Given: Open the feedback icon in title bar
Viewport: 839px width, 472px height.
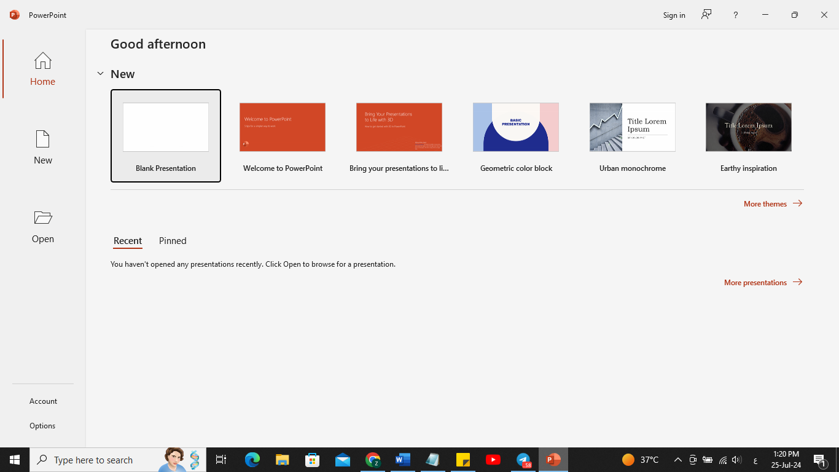Looking at the screenshot, I should (706, 15).
